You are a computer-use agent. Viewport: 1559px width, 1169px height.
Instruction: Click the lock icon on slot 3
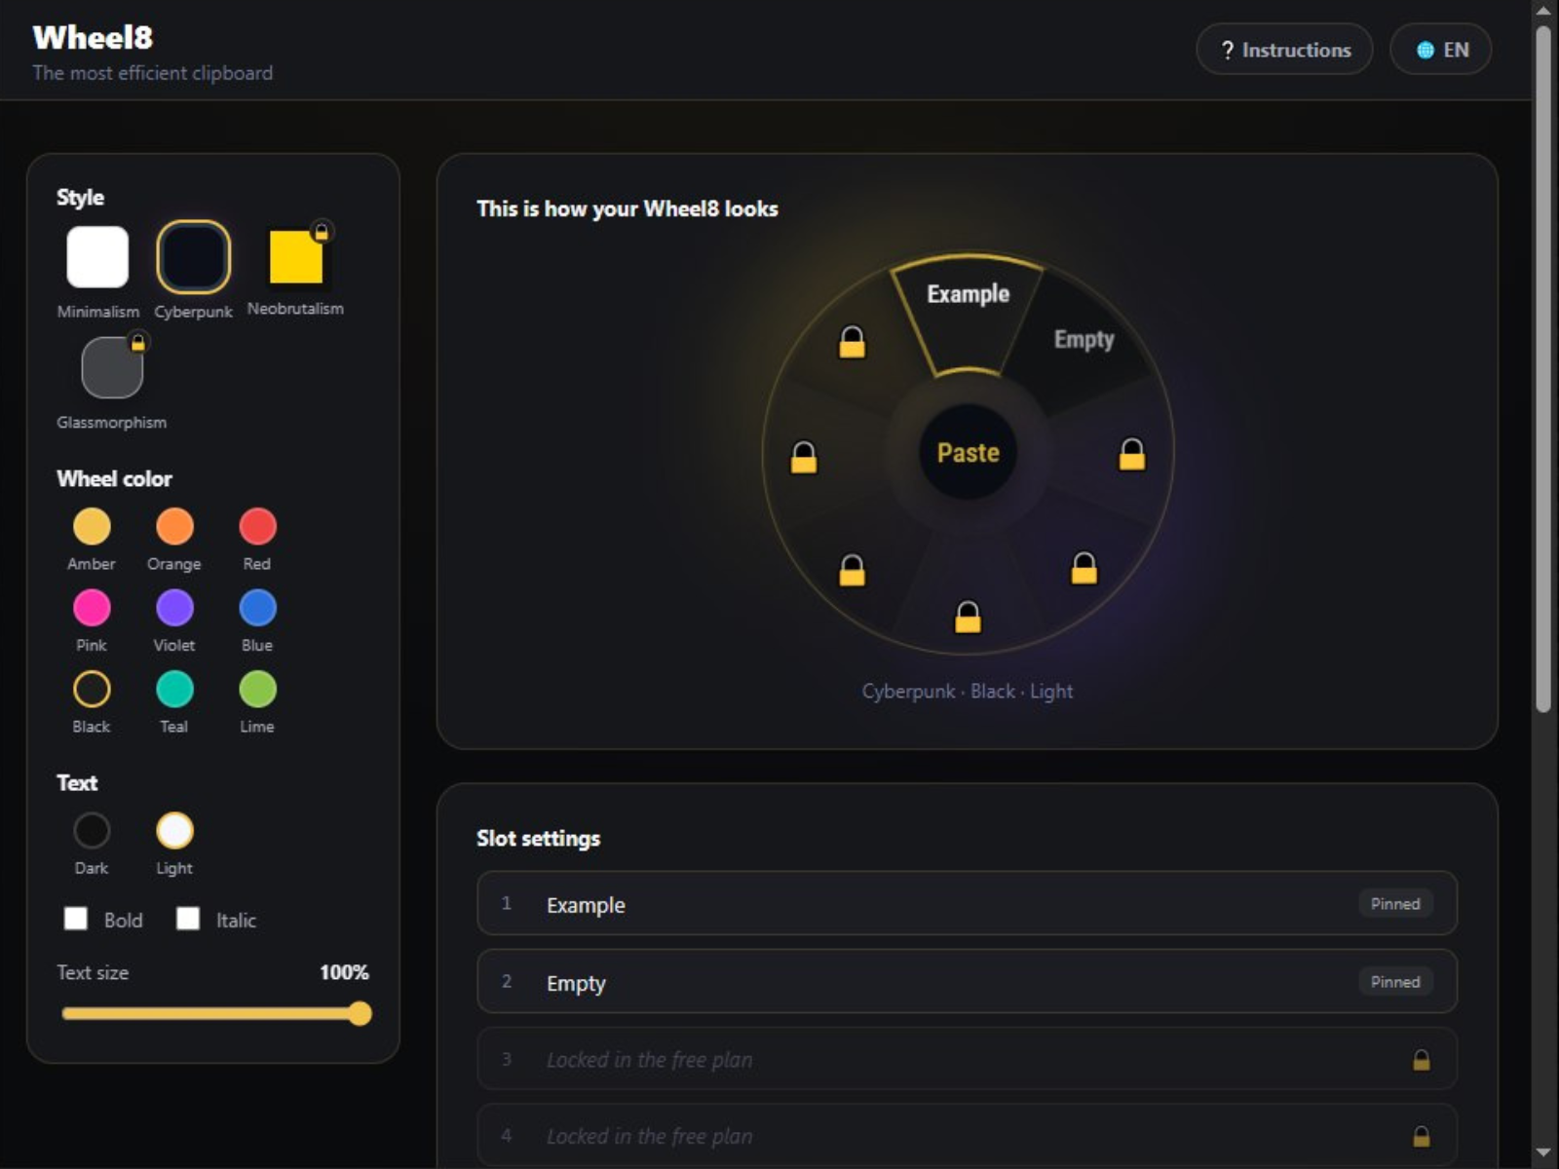1422,1060
